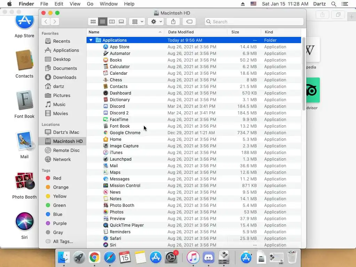Open the Go menu

(x=90, y=4)
